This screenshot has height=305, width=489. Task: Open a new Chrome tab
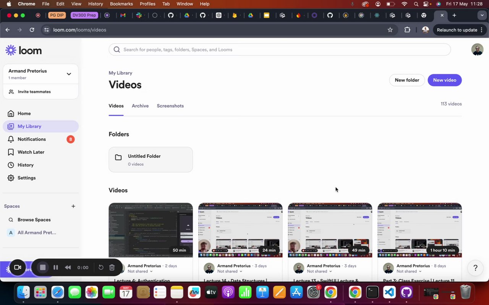coord(454,15)
